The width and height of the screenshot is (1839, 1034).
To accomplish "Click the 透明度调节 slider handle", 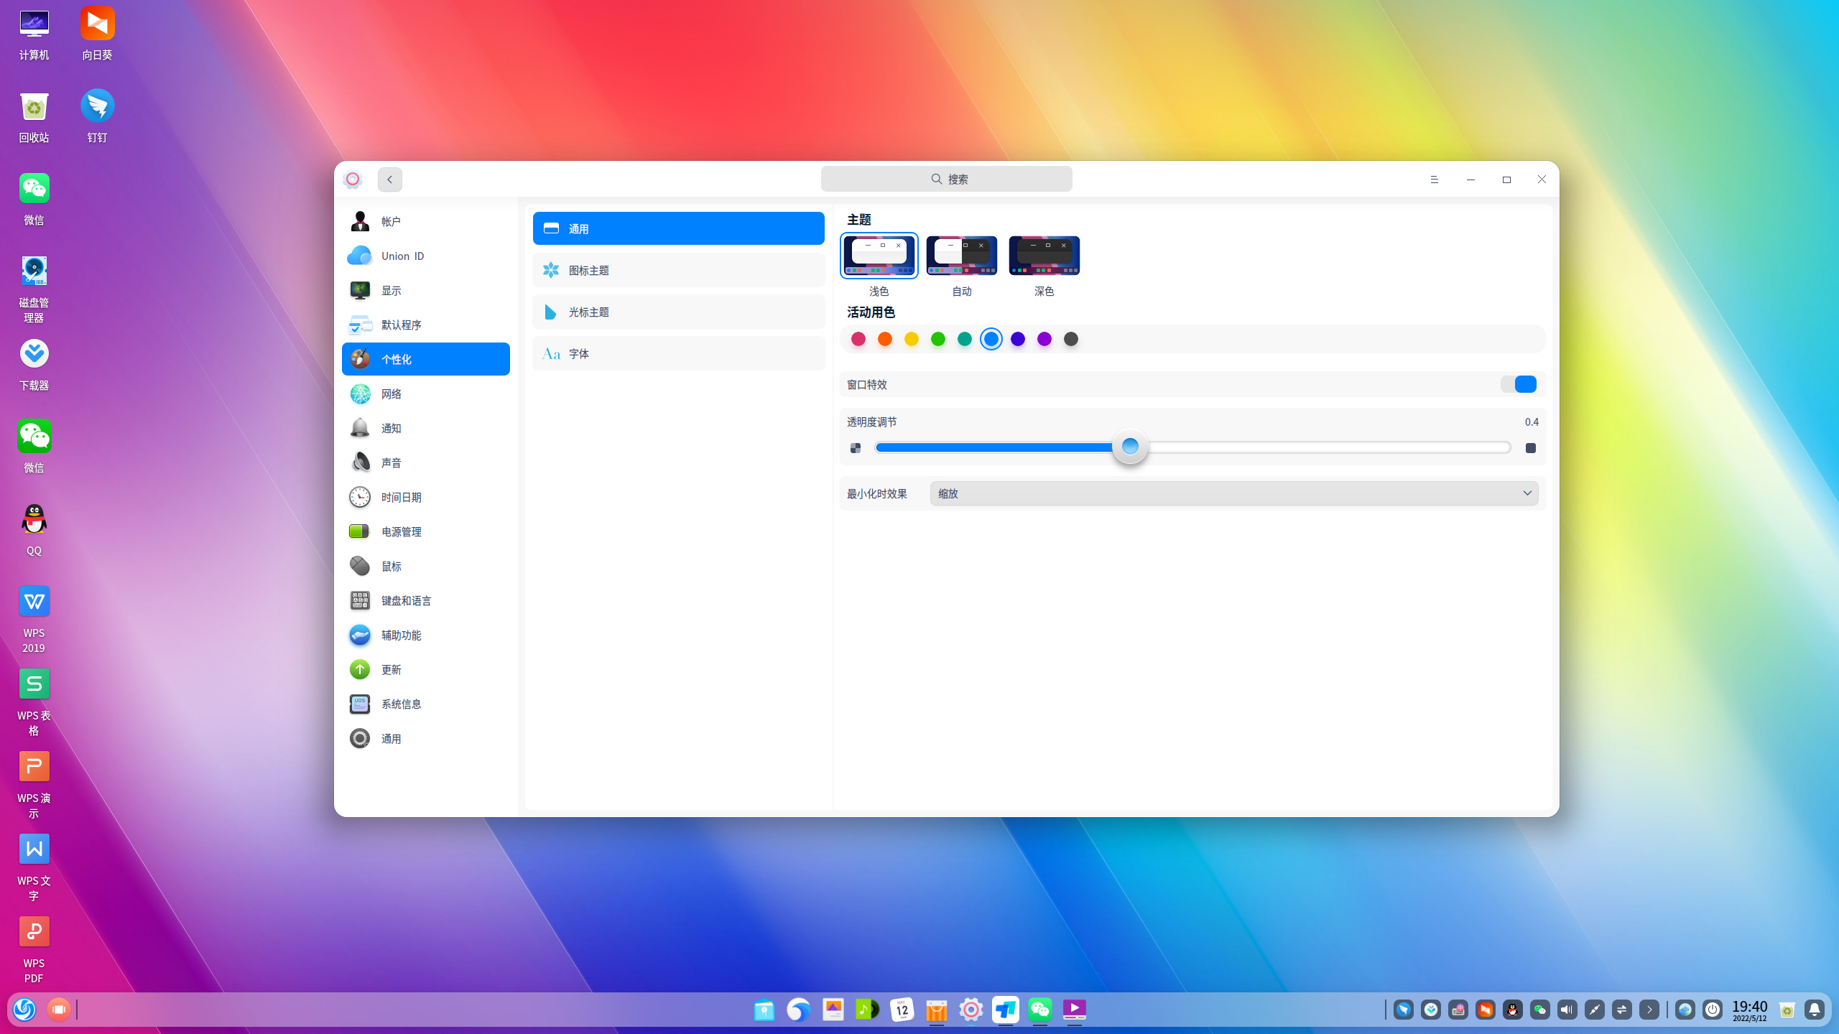I will tap(1130, 446).
